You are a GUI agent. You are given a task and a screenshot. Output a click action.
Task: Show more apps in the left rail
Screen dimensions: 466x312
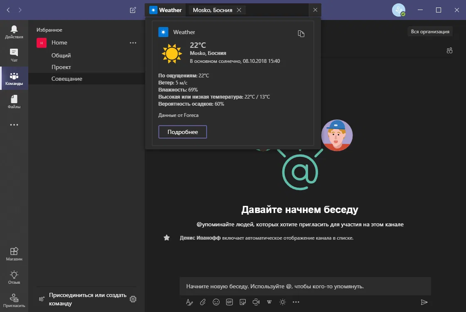click(x=14, y=125)
